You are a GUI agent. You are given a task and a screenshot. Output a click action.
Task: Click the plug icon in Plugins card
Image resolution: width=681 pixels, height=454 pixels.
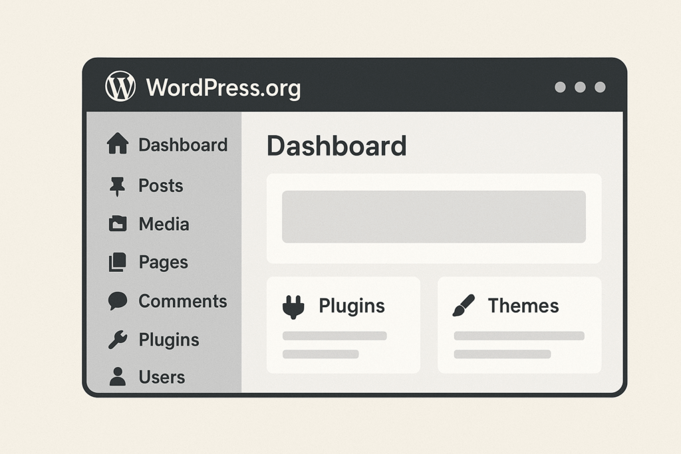[x=293, y=306]
